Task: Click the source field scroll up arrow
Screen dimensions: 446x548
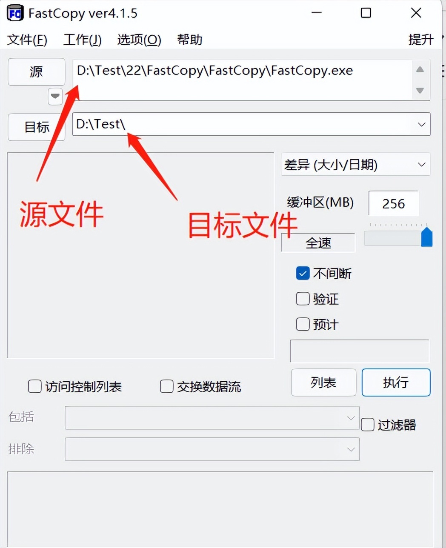Action: click(420, 69)
